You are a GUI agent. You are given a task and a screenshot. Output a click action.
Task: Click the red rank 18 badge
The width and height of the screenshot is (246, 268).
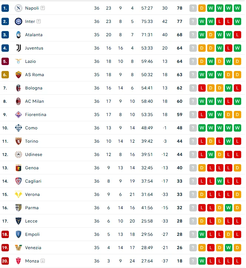pyautogui.click(x=5, y=234)
